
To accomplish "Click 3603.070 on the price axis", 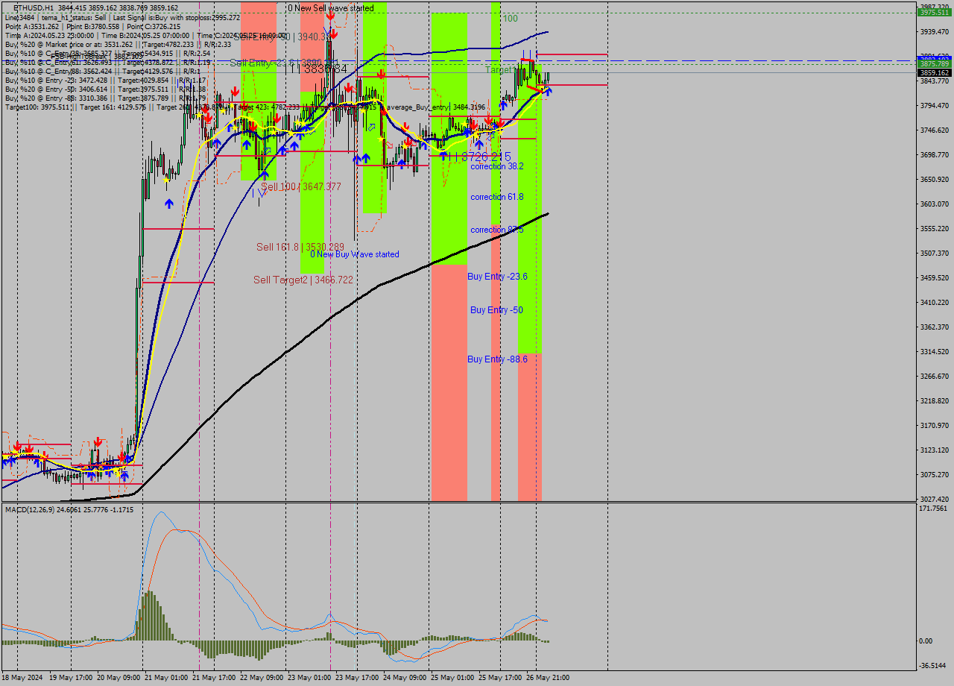I will click(x=935, y=204).
